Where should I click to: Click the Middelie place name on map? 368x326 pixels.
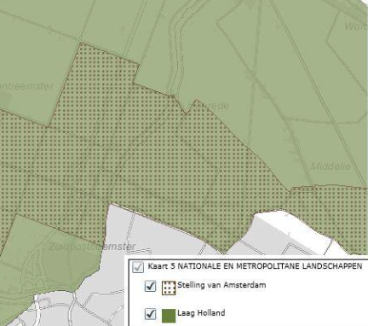(x=331, y=166)
